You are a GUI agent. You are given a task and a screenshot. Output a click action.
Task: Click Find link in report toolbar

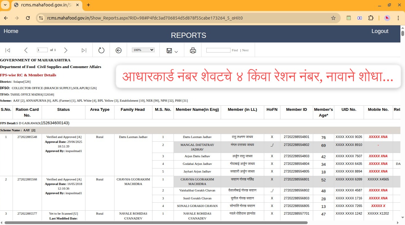click(235, 50)
